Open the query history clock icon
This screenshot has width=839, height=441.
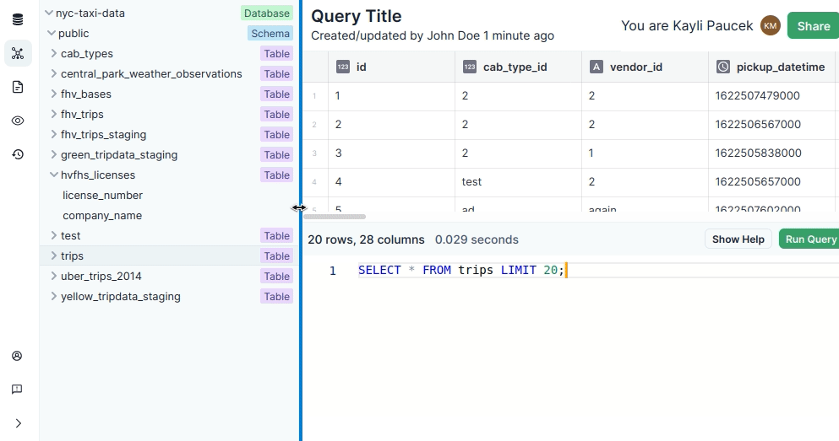tap(18, 154)
